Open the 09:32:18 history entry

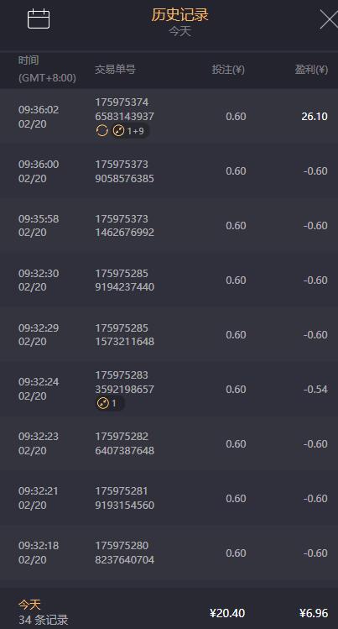click(x=169, y=553)
